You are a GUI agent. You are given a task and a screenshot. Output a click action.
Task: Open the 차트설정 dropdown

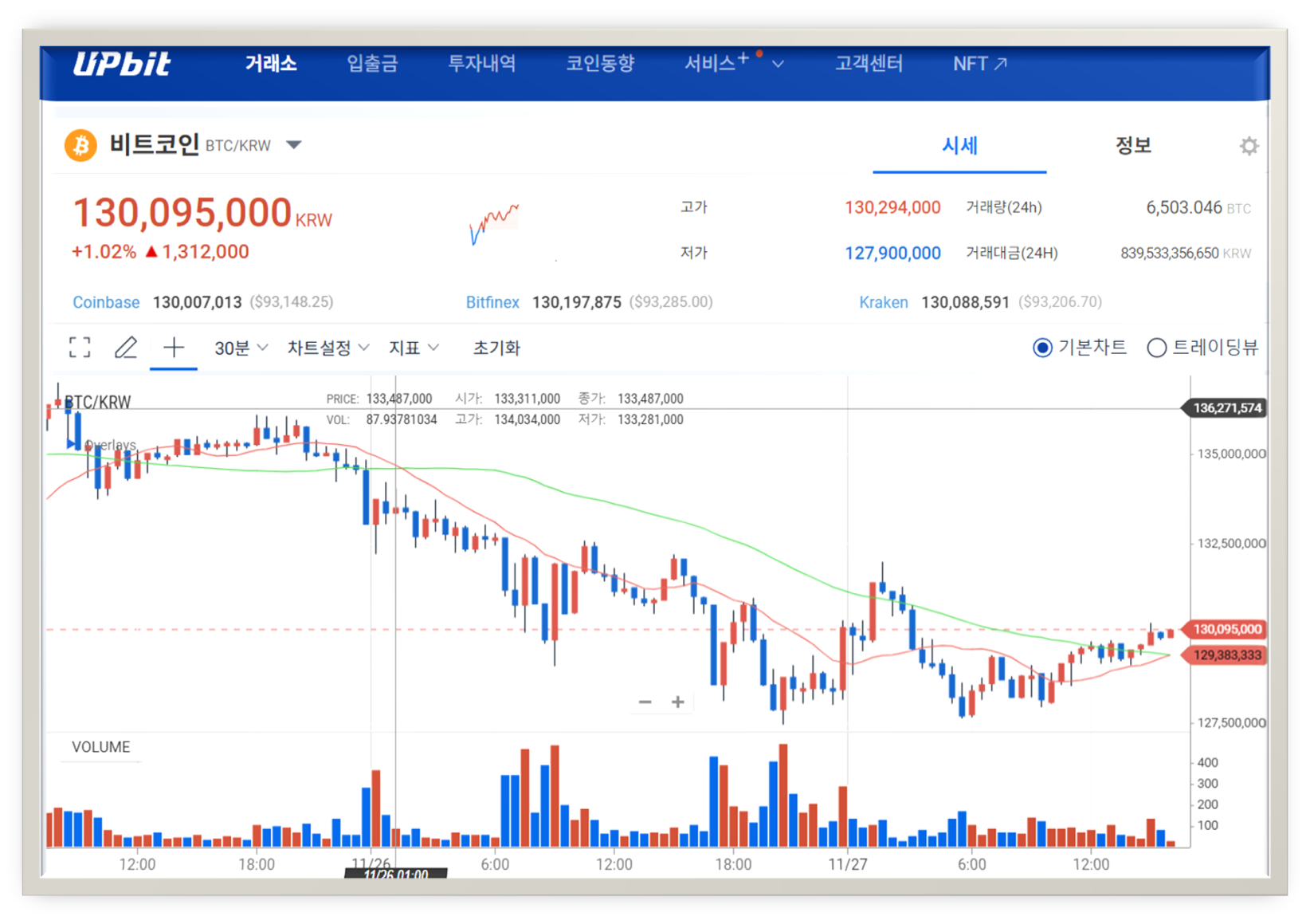328,348
